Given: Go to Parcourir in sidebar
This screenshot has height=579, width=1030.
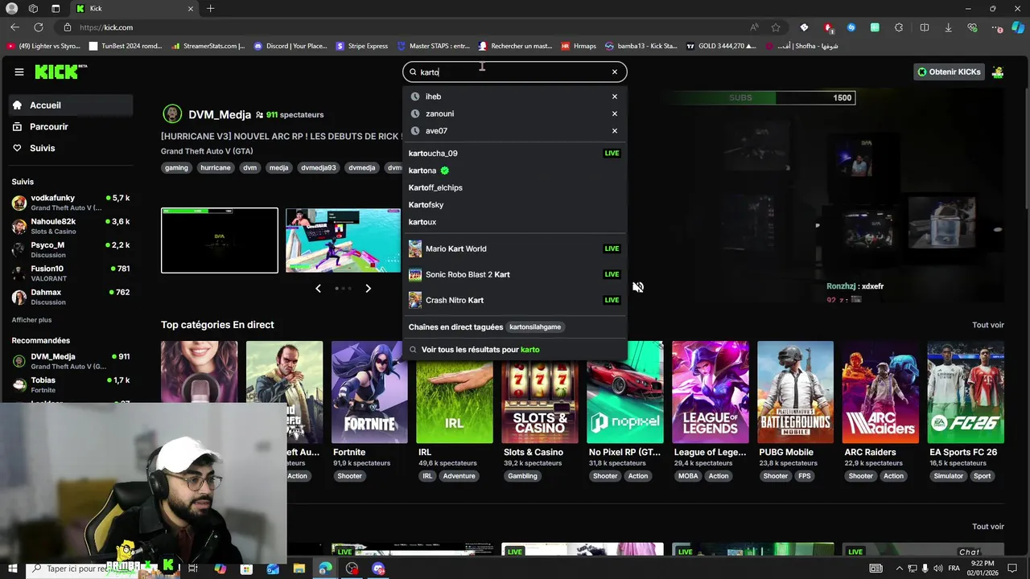Looking at the screenshot, I should pos(70,126).
